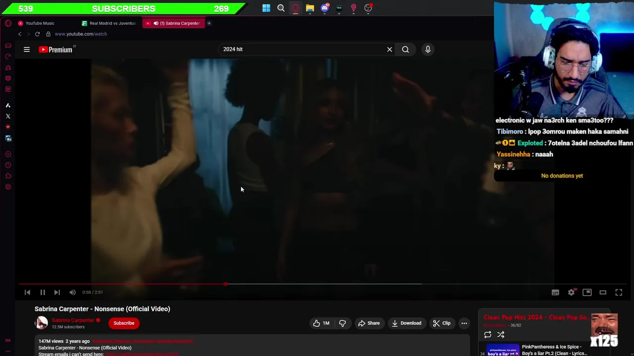Like the video with 1M likes

(321, 323)
